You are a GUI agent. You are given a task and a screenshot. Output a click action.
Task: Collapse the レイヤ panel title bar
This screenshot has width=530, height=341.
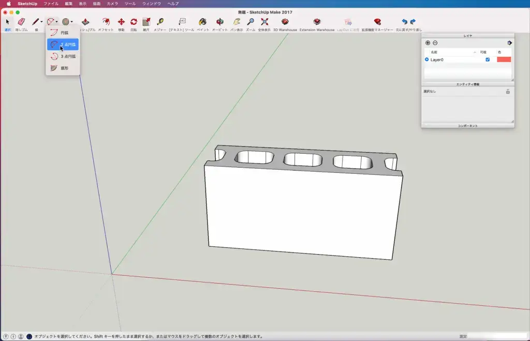[x=468, y=36]
